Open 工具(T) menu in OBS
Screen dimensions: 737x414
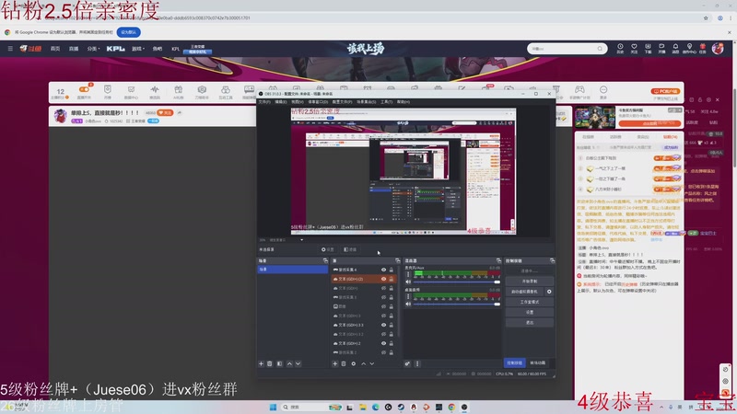tap(386, 102)
